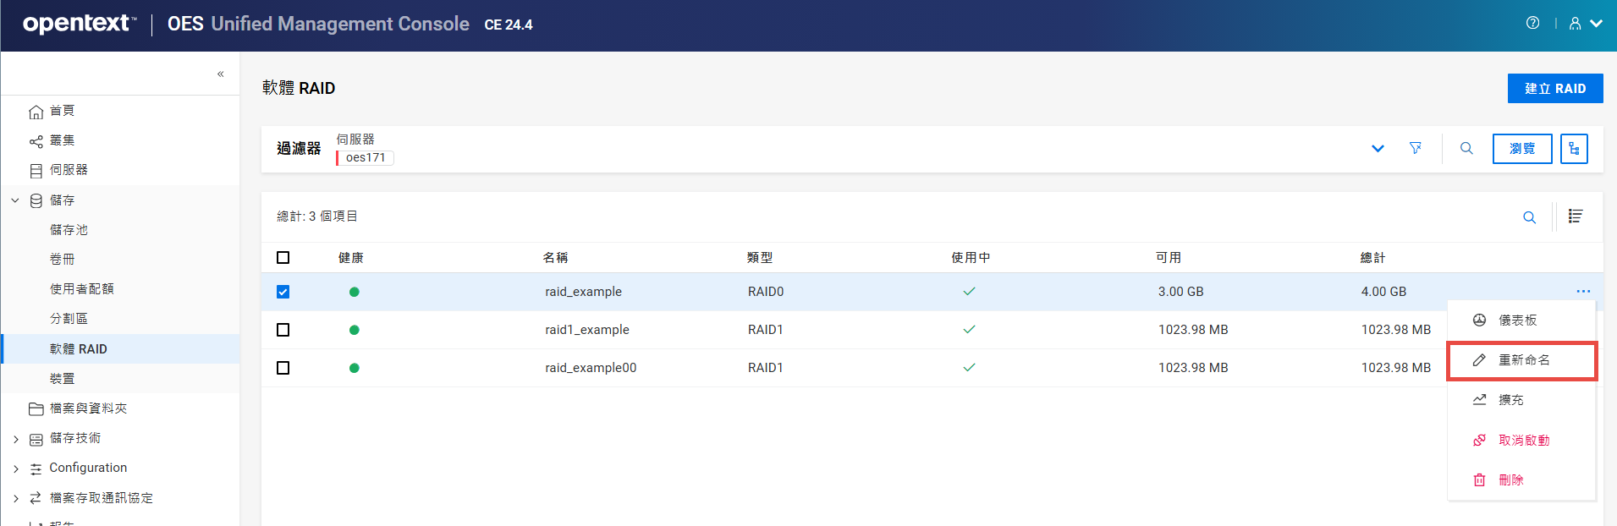The height and width of the screenshot is (526, 1617).
Task: Check the raid1_example row checkbox
Action: pyautogui.click(x=283, y=330)
